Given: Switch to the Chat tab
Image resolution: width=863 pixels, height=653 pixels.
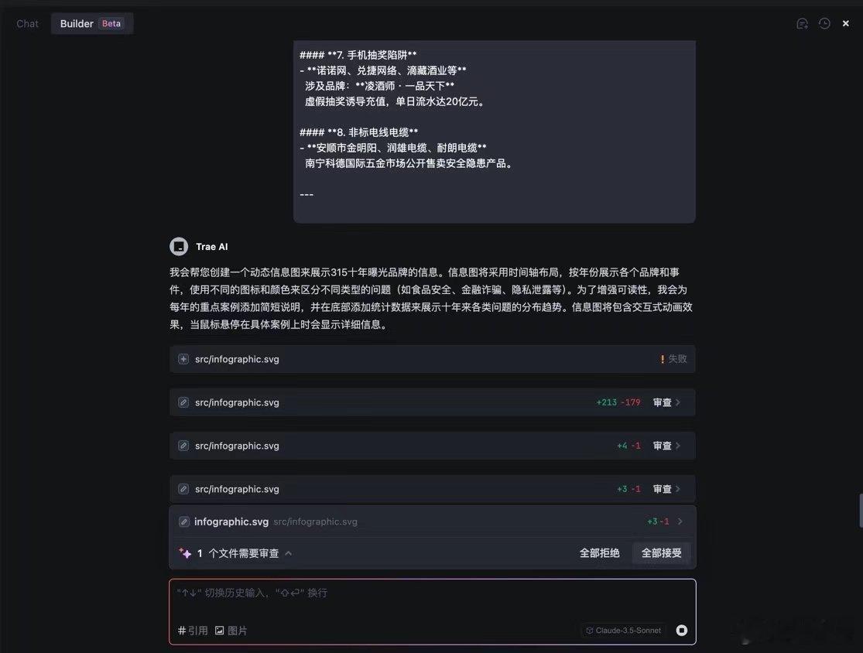Looking at the screenshot, I should click(x=27, y=24).
